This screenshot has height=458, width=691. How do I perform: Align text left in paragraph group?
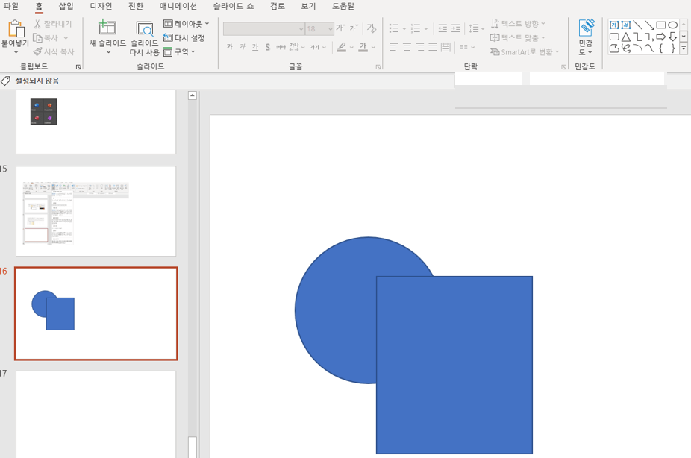[394, 47]
